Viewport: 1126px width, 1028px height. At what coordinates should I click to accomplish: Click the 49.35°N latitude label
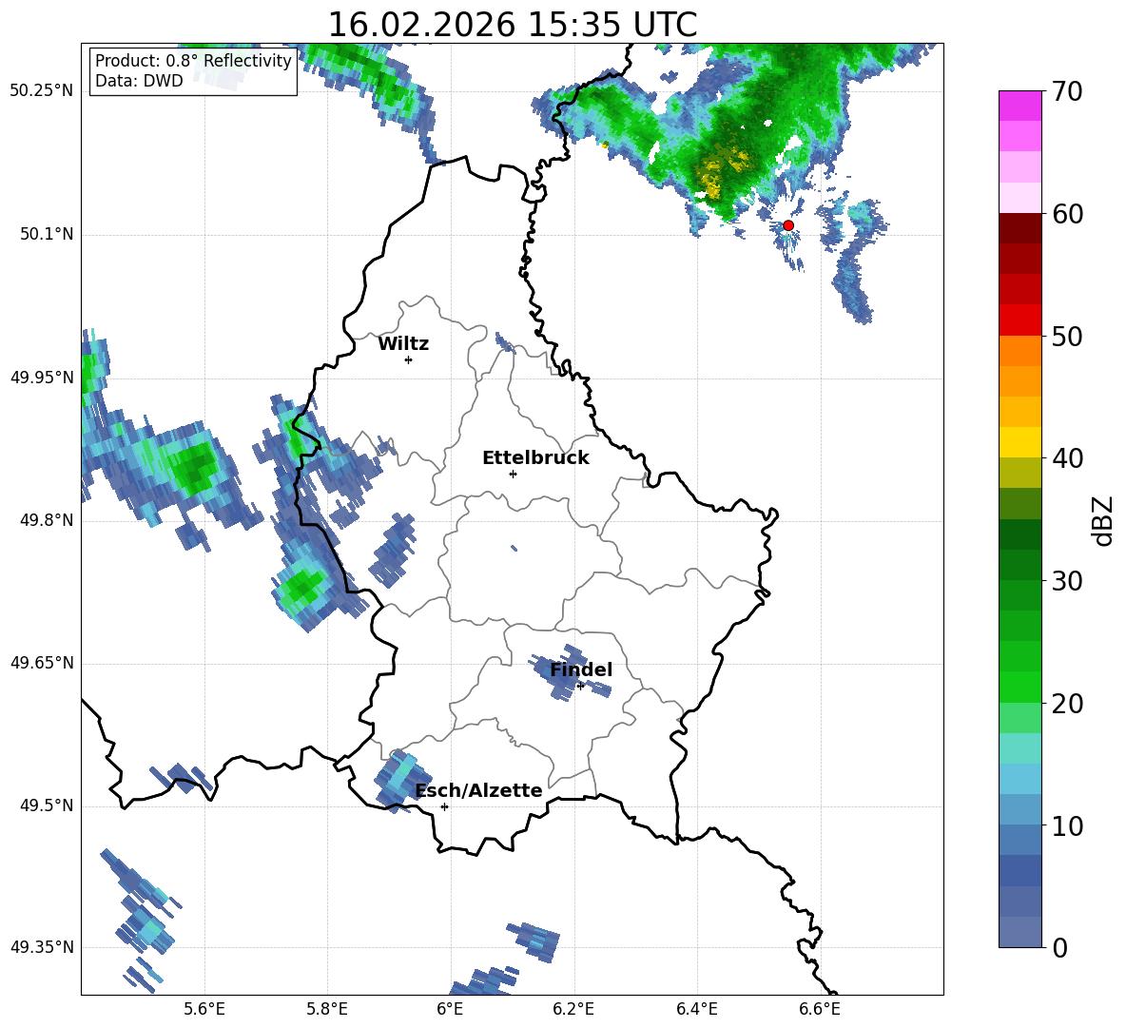[42, 947]
